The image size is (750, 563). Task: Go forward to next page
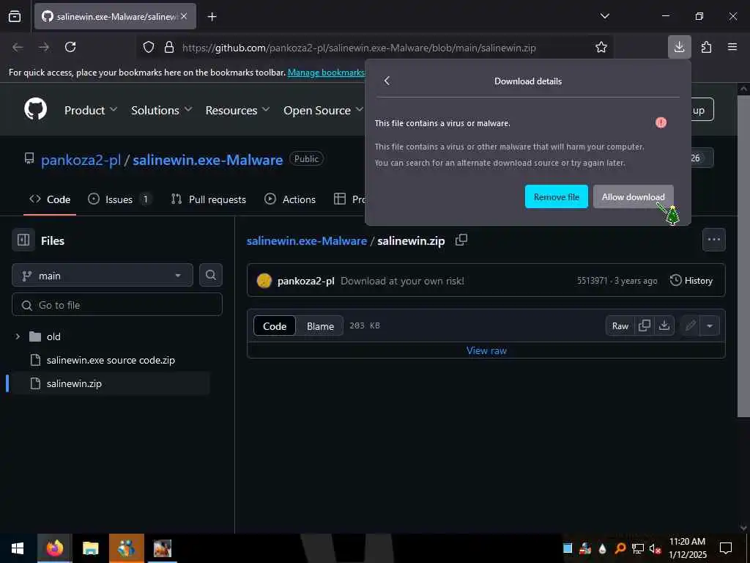43,47
